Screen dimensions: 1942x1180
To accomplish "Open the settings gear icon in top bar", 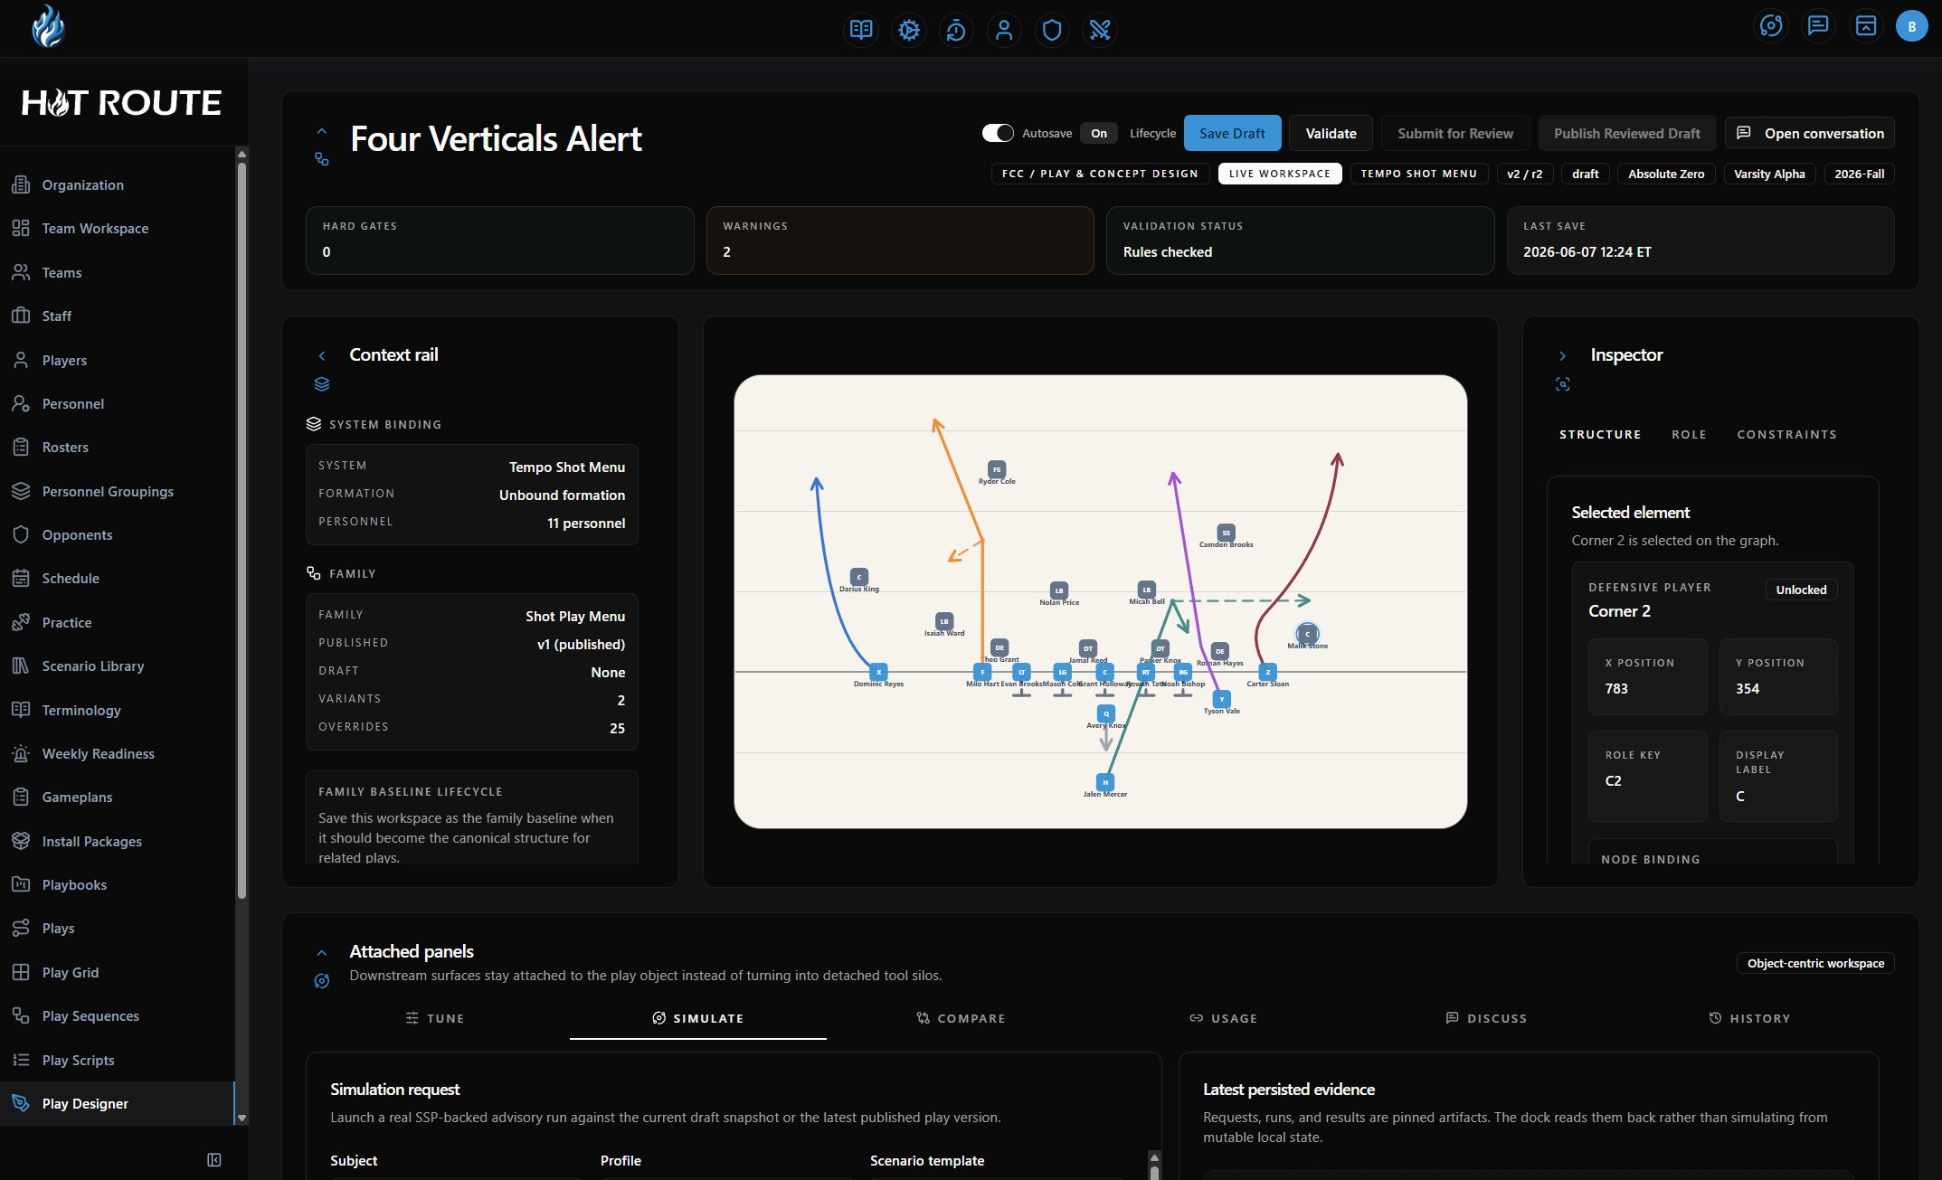I will tap(908, 30).
